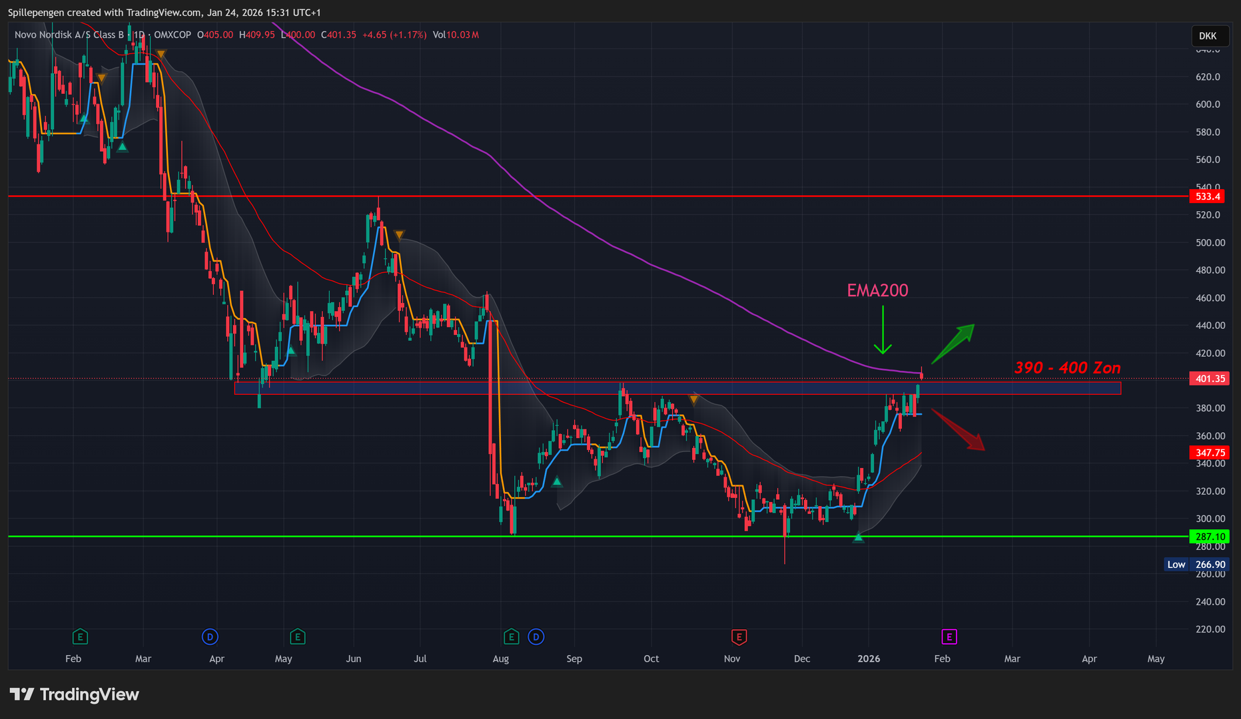Select the green upward arrow drawing
1241x719 pixels.
(x=953, y=343)
